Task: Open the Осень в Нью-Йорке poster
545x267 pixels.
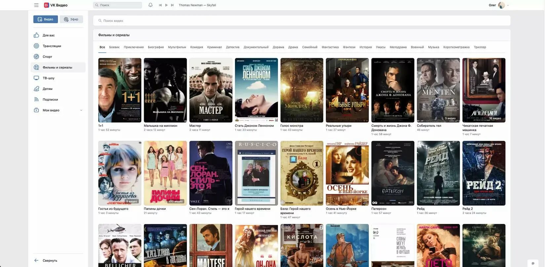Action: [x=347, y=173]
